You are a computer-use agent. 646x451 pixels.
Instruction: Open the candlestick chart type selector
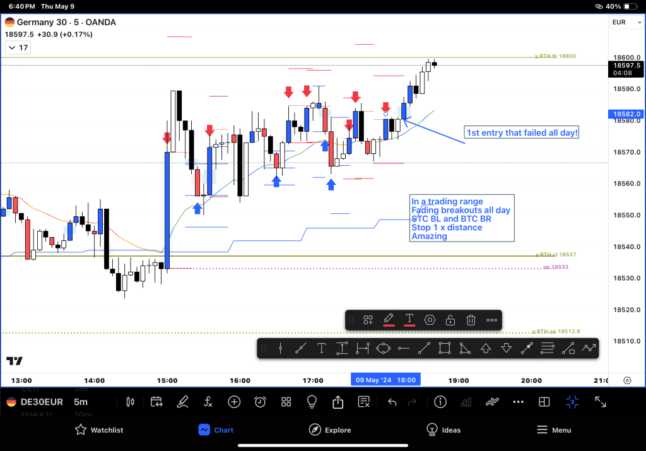point(131,402)
